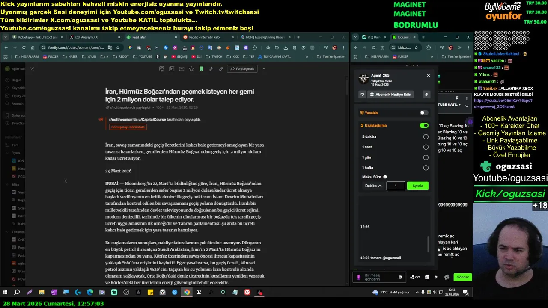Open Chrome from the taskbar
The image size is (548, 308).
tap(187, 292)
